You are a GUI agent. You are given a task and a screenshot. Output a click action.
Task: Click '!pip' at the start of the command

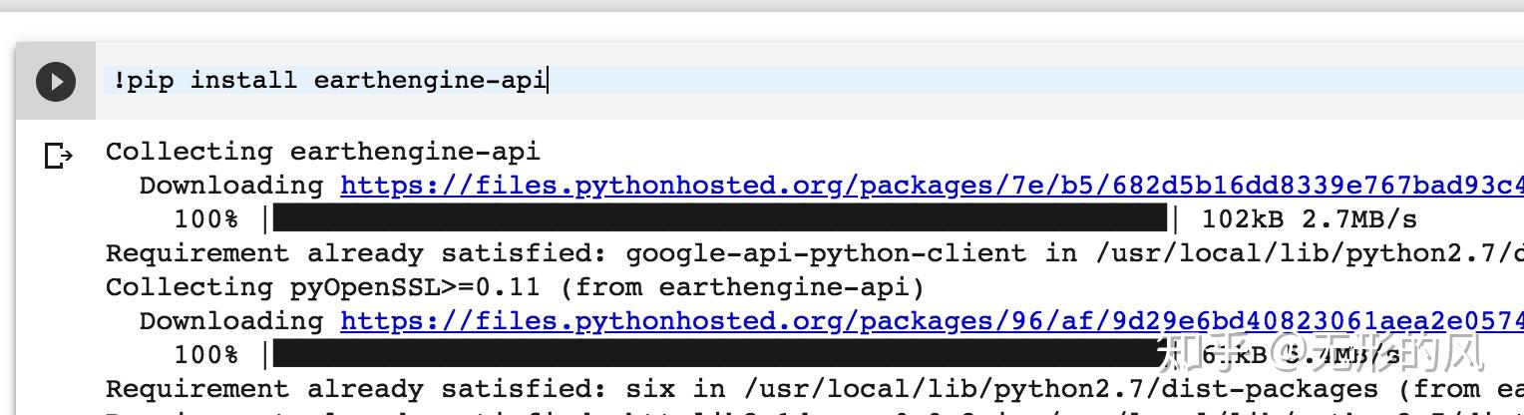click(143, 81)
